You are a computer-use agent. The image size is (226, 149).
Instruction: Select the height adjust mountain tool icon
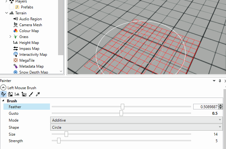click(x=17, y=94)
